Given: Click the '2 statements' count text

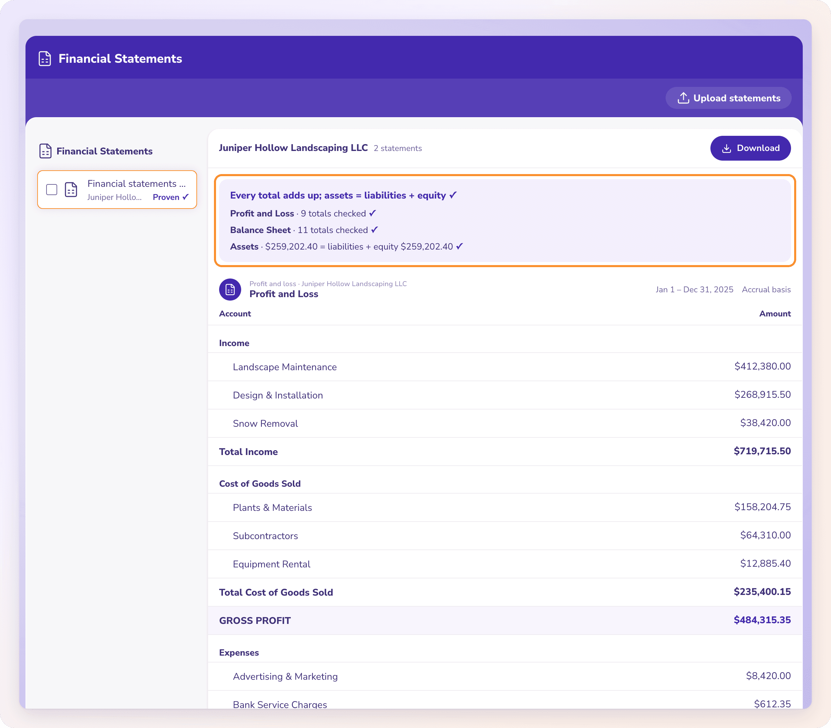Looking at the screenshot, I should pyautogui.click(x=398, y=148).
